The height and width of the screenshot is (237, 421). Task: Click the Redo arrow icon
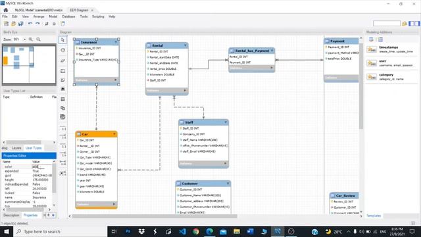37,24
